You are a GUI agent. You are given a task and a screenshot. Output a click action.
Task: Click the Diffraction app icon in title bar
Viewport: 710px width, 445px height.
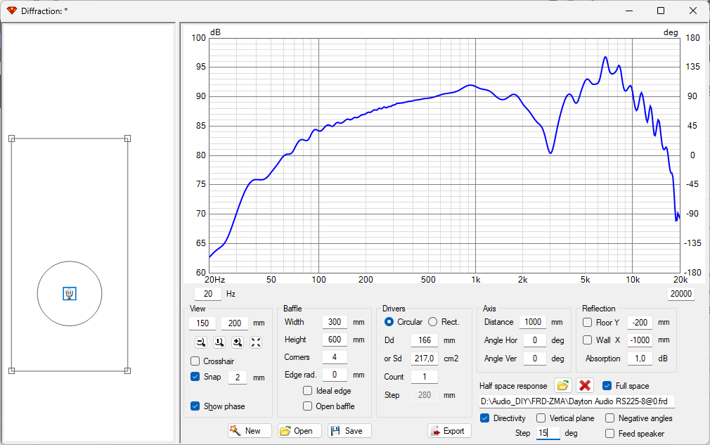11,11
